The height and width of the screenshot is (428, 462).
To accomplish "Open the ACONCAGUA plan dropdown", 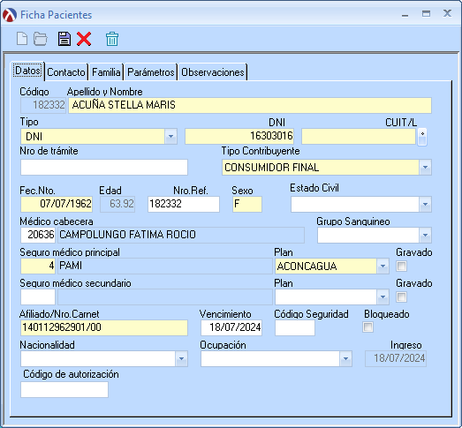I will pyautogui.click(x=382, y=267).
